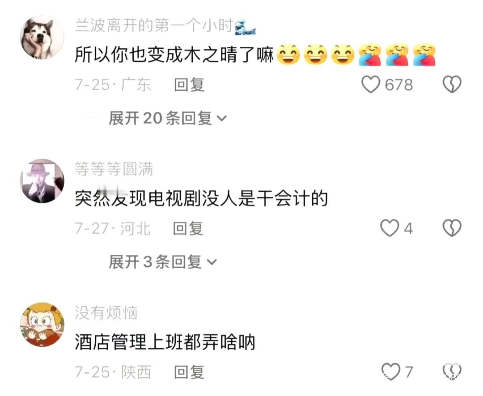483x396 pixels.
Task: Tap broken heart on 没有烦恼's comment
Action: (x=452, y=372)
